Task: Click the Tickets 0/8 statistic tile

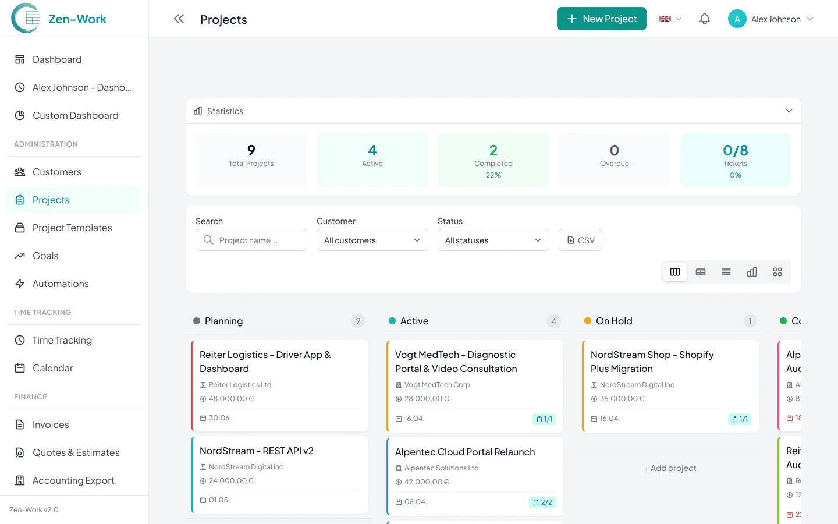Action: (x=735, y=160)
